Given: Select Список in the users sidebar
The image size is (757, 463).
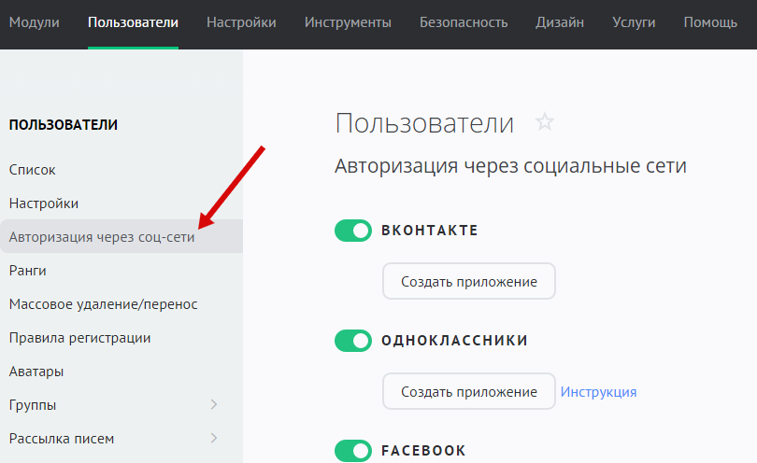Looking at the screenshot, I should pyautogui.click(x=33, y=170).
